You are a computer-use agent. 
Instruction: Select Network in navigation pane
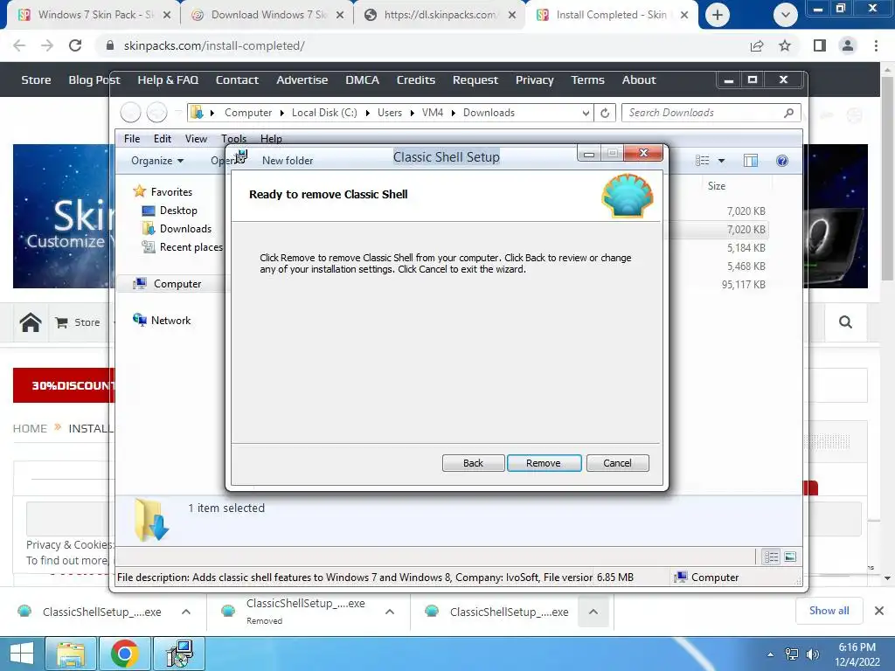[x=170, y=320]
